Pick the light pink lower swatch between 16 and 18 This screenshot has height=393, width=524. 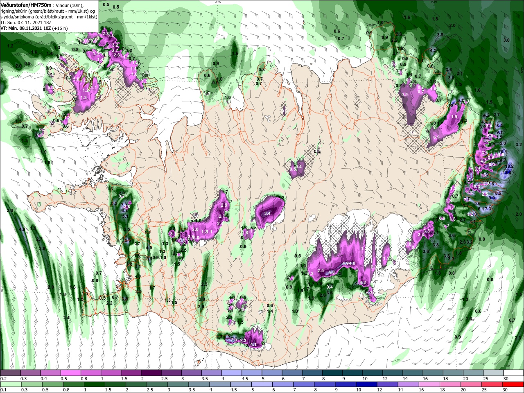429,384
